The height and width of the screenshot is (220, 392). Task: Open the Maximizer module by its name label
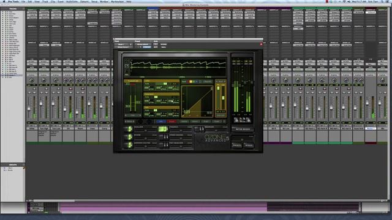tap(209, 127)
